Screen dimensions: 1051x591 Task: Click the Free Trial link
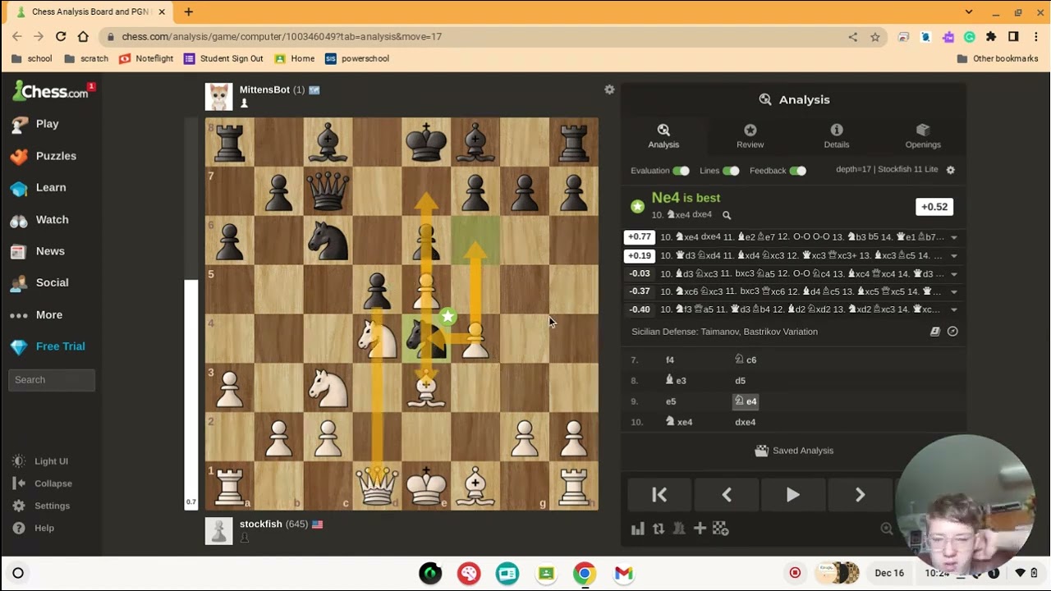[49, 346]
